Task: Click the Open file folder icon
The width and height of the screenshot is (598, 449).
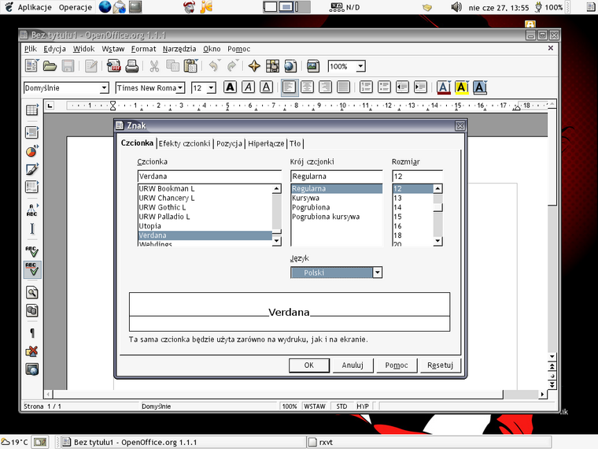Action: click(x=50, y=67)
